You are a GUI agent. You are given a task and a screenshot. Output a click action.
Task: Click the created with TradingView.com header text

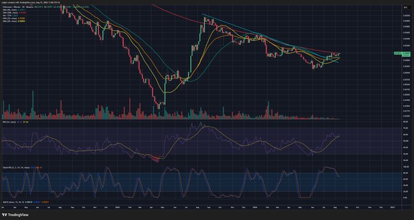pyautogui.click(x=31, y=2)
